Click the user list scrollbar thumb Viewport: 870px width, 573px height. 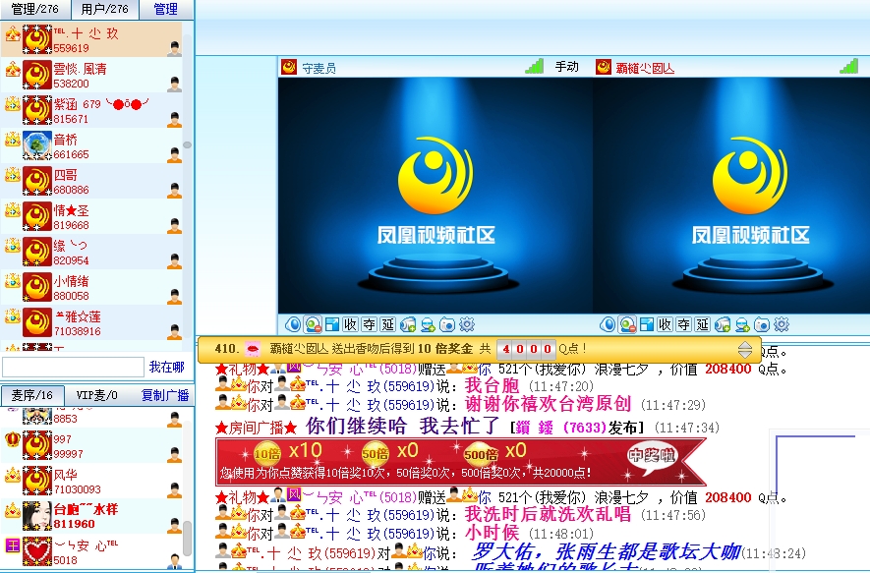tap(188, 144)
